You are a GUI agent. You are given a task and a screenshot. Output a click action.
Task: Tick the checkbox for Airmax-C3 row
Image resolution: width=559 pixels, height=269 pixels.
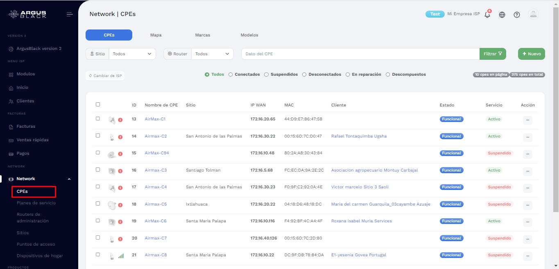point(98,170)
